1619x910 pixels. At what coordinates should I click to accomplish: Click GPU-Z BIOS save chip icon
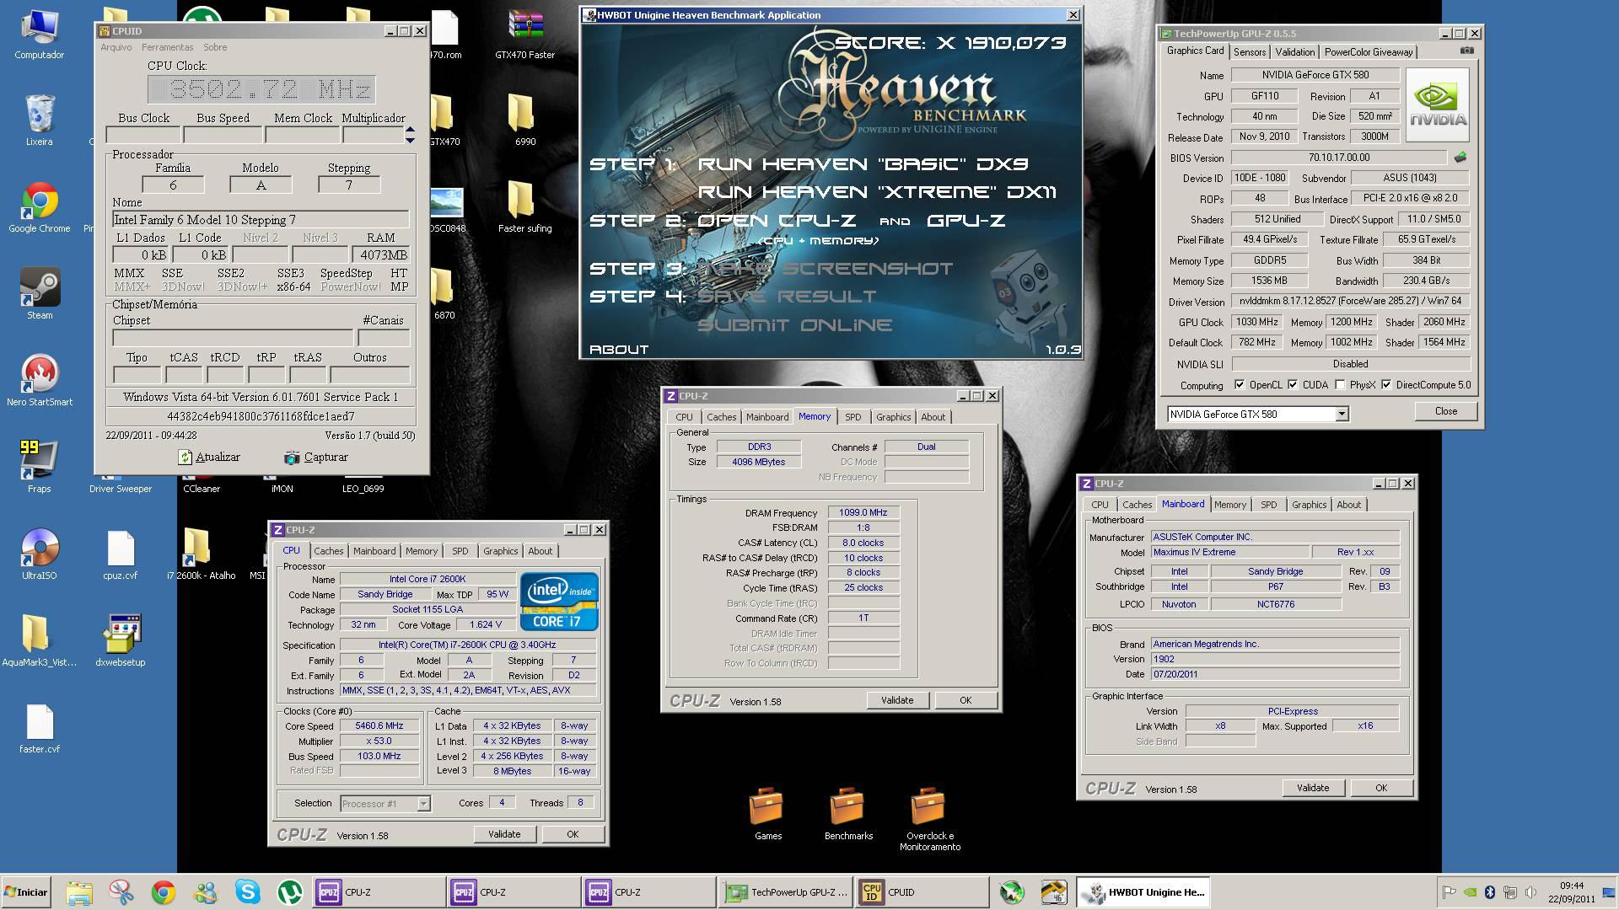pyautogui.click(x=1460, y=158)
